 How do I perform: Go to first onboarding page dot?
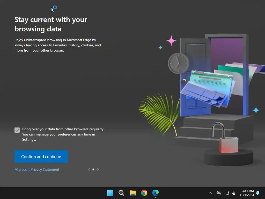point(89,169)
